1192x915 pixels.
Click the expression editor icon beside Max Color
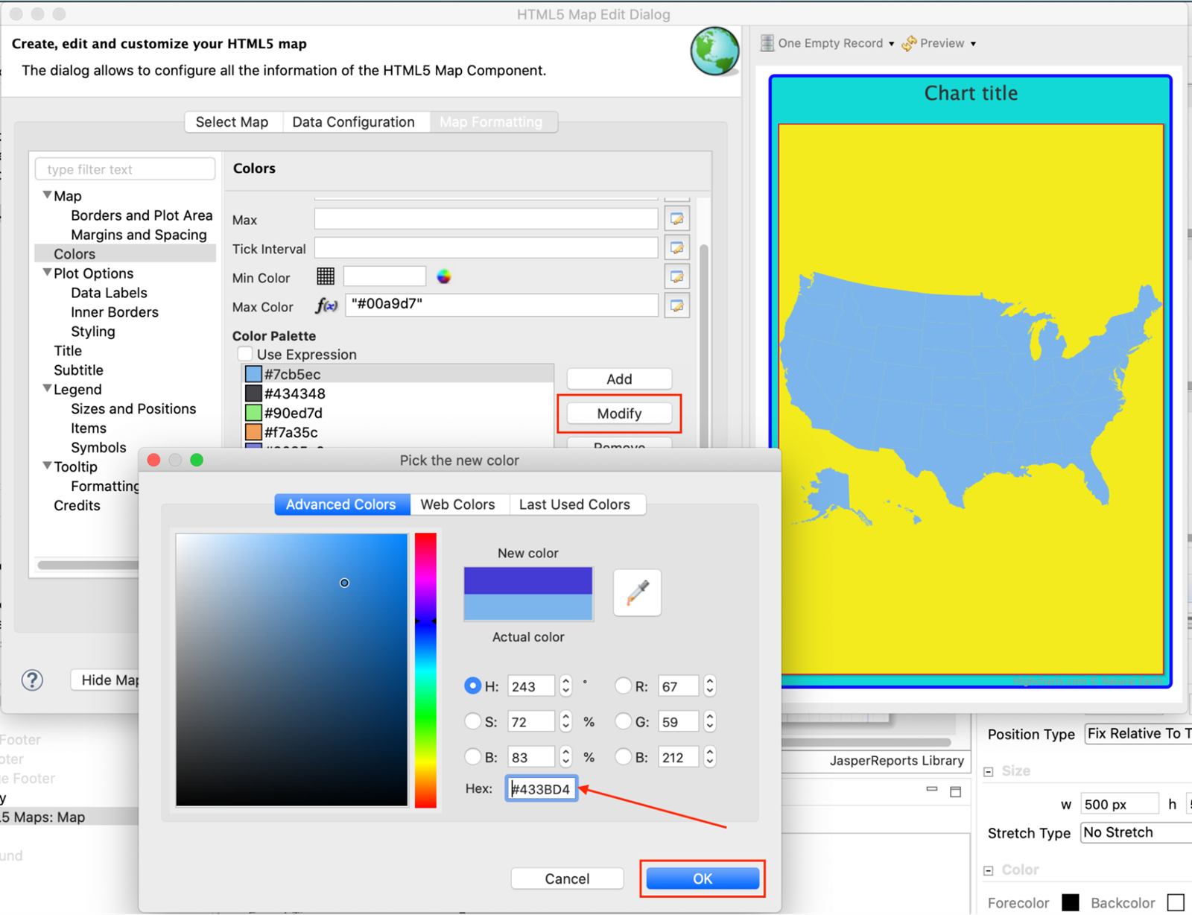[x=676, y=305]
